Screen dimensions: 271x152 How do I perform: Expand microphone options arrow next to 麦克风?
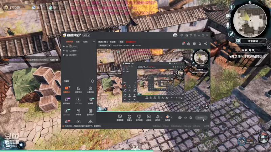tap(162, 117)
